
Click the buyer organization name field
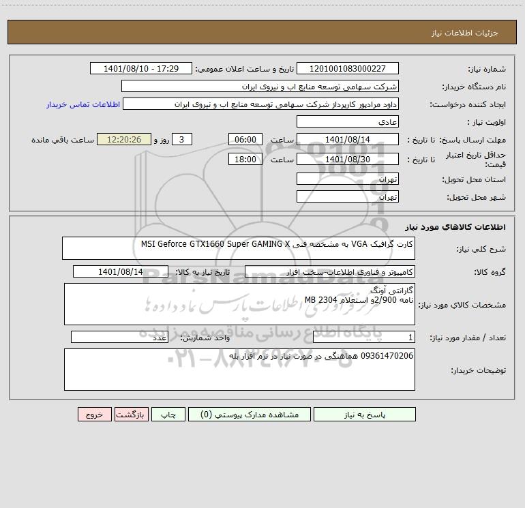(260, 86)
